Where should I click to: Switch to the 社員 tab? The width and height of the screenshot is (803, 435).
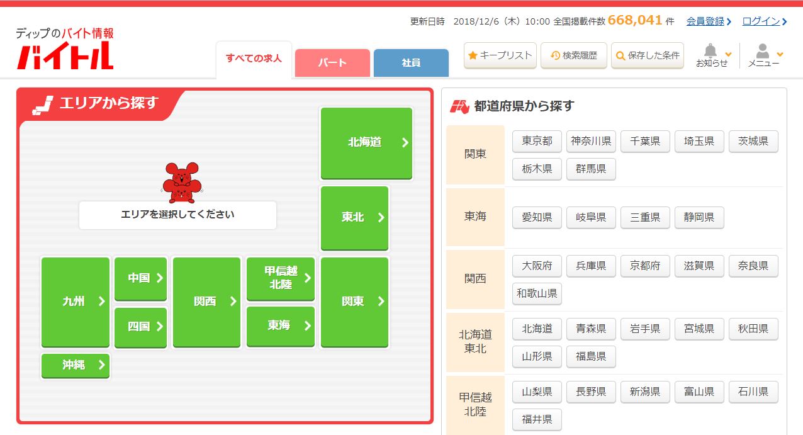[x=411, y=63]
